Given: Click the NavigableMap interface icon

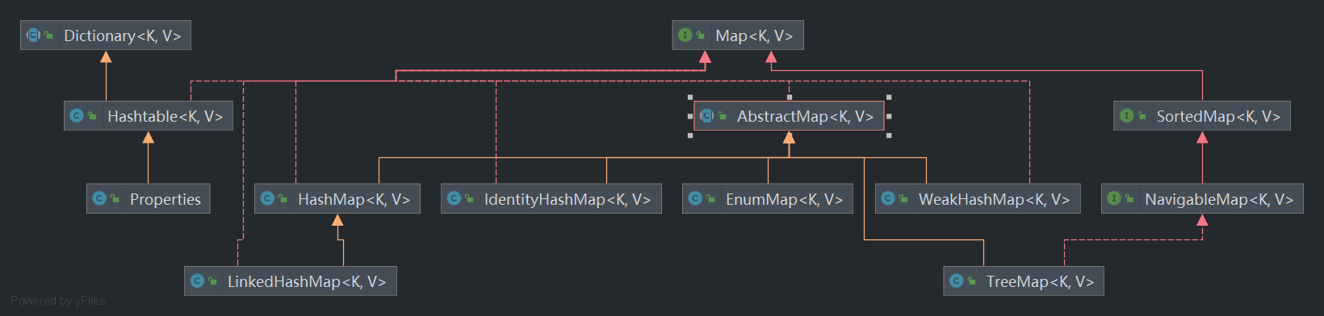Looking at the screenshot, I should [x=1114, y=198].
